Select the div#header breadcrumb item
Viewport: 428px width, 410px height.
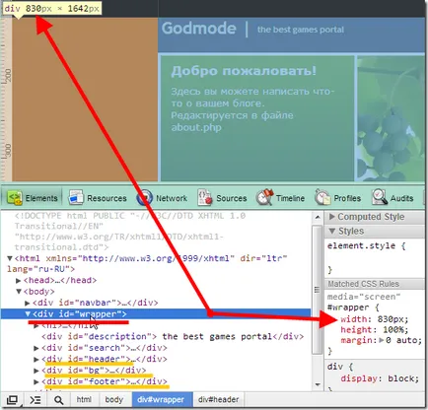pos(218,400)
